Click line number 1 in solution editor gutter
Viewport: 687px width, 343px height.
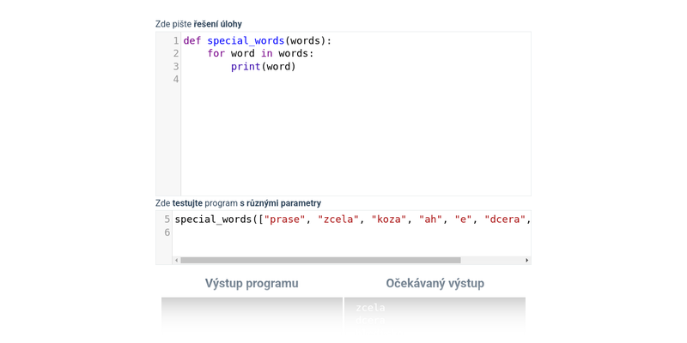(x=175, y=40)
